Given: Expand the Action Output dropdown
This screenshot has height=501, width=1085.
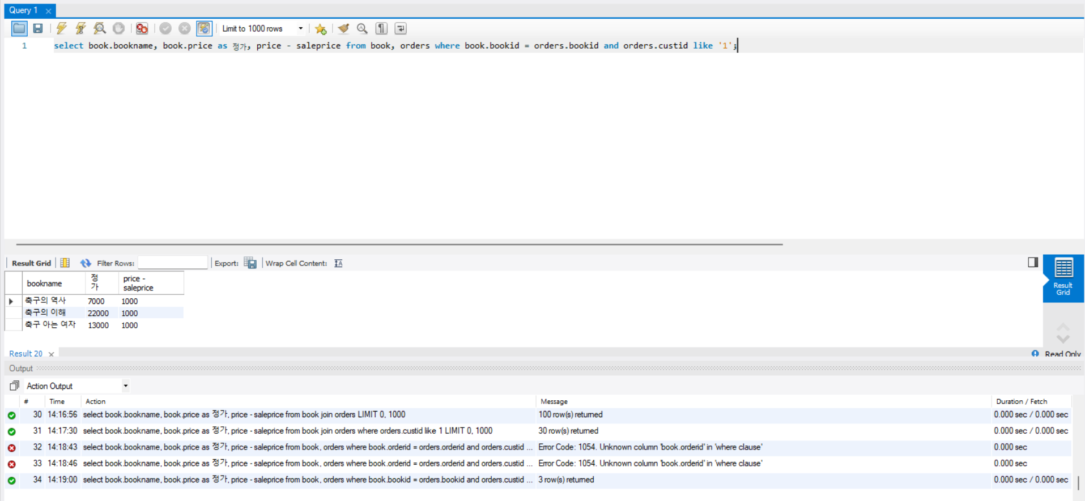Looking at the screenshot, I should point(77,386).
